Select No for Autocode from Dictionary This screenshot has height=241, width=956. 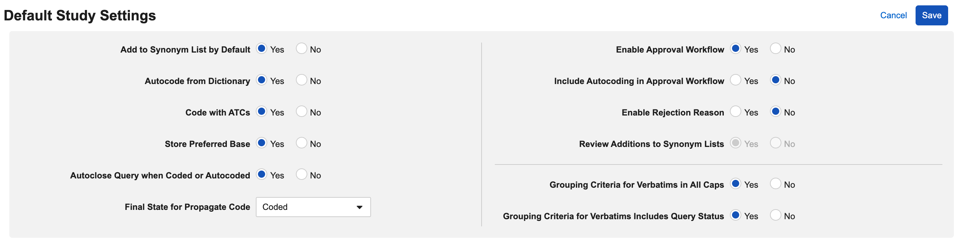point(301,80)
